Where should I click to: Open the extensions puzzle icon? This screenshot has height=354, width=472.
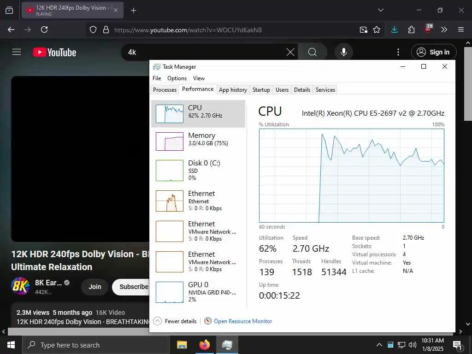click(411, 29)
